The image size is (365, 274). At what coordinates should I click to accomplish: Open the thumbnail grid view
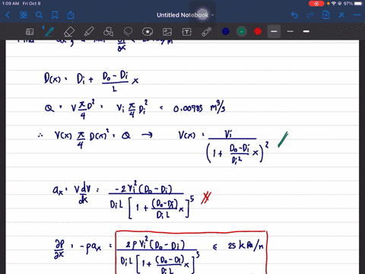click(x=24, y=15)
